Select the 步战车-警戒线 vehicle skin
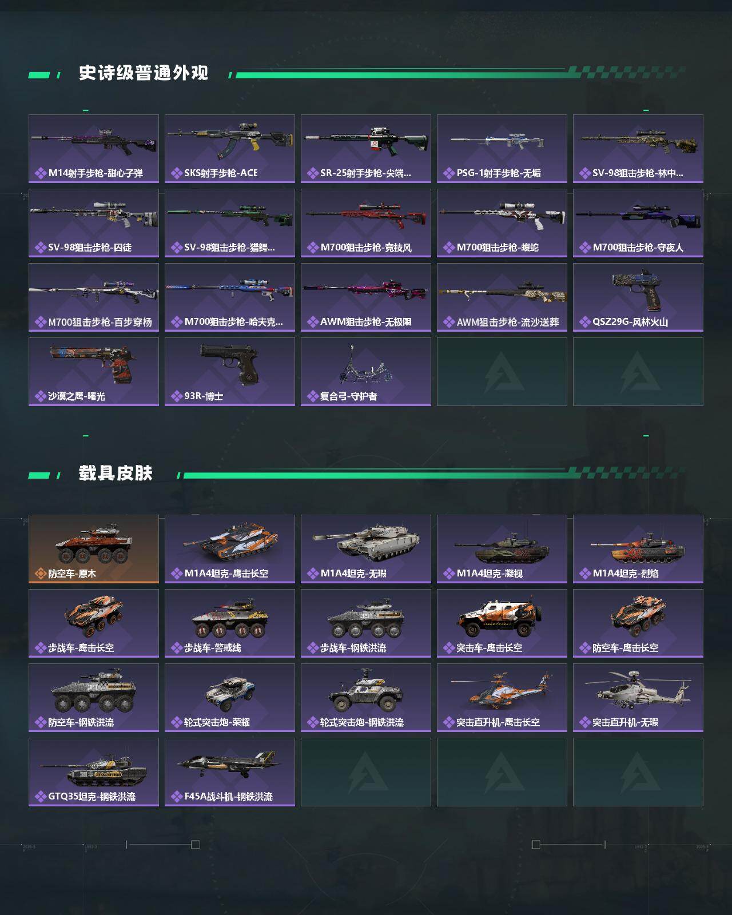 coord(230,623)
